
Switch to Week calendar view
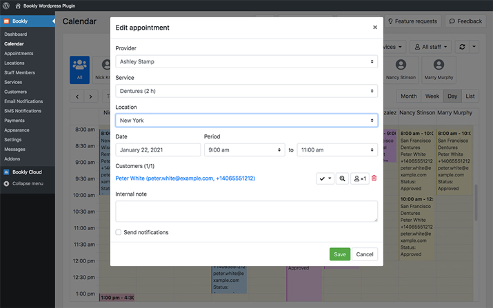pyautogui.click(x=432, y=96)
